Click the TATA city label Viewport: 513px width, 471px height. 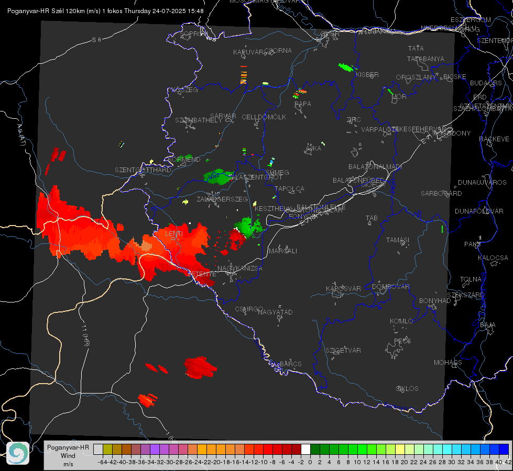pos(416,48)
